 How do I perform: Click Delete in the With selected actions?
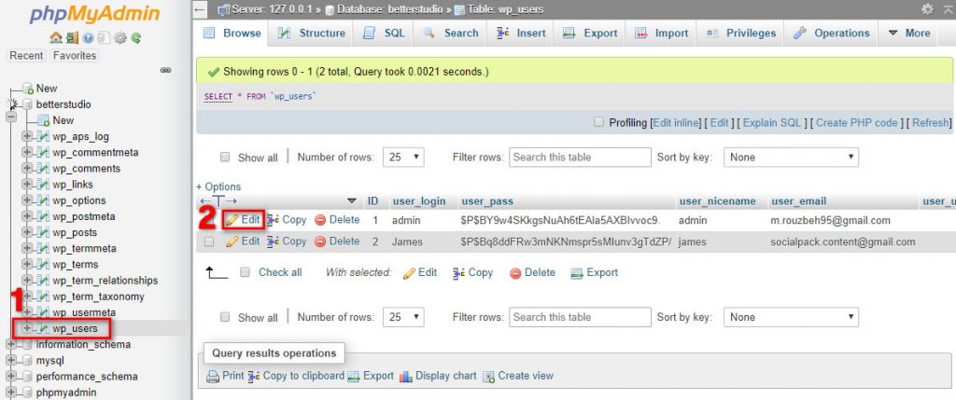coord(532,273)
